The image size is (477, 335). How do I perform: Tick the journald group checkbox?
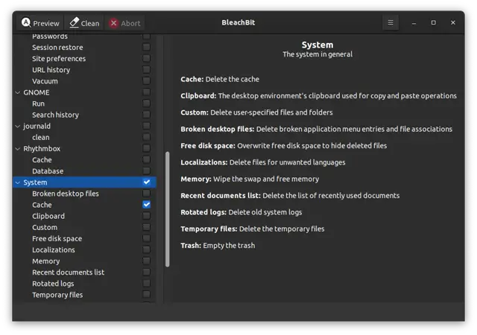pos(147,126)
